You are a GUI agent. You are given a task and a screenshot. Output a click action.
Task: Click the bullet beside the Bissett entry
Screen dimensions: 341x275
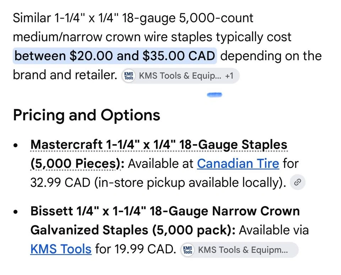click(15, 211)
